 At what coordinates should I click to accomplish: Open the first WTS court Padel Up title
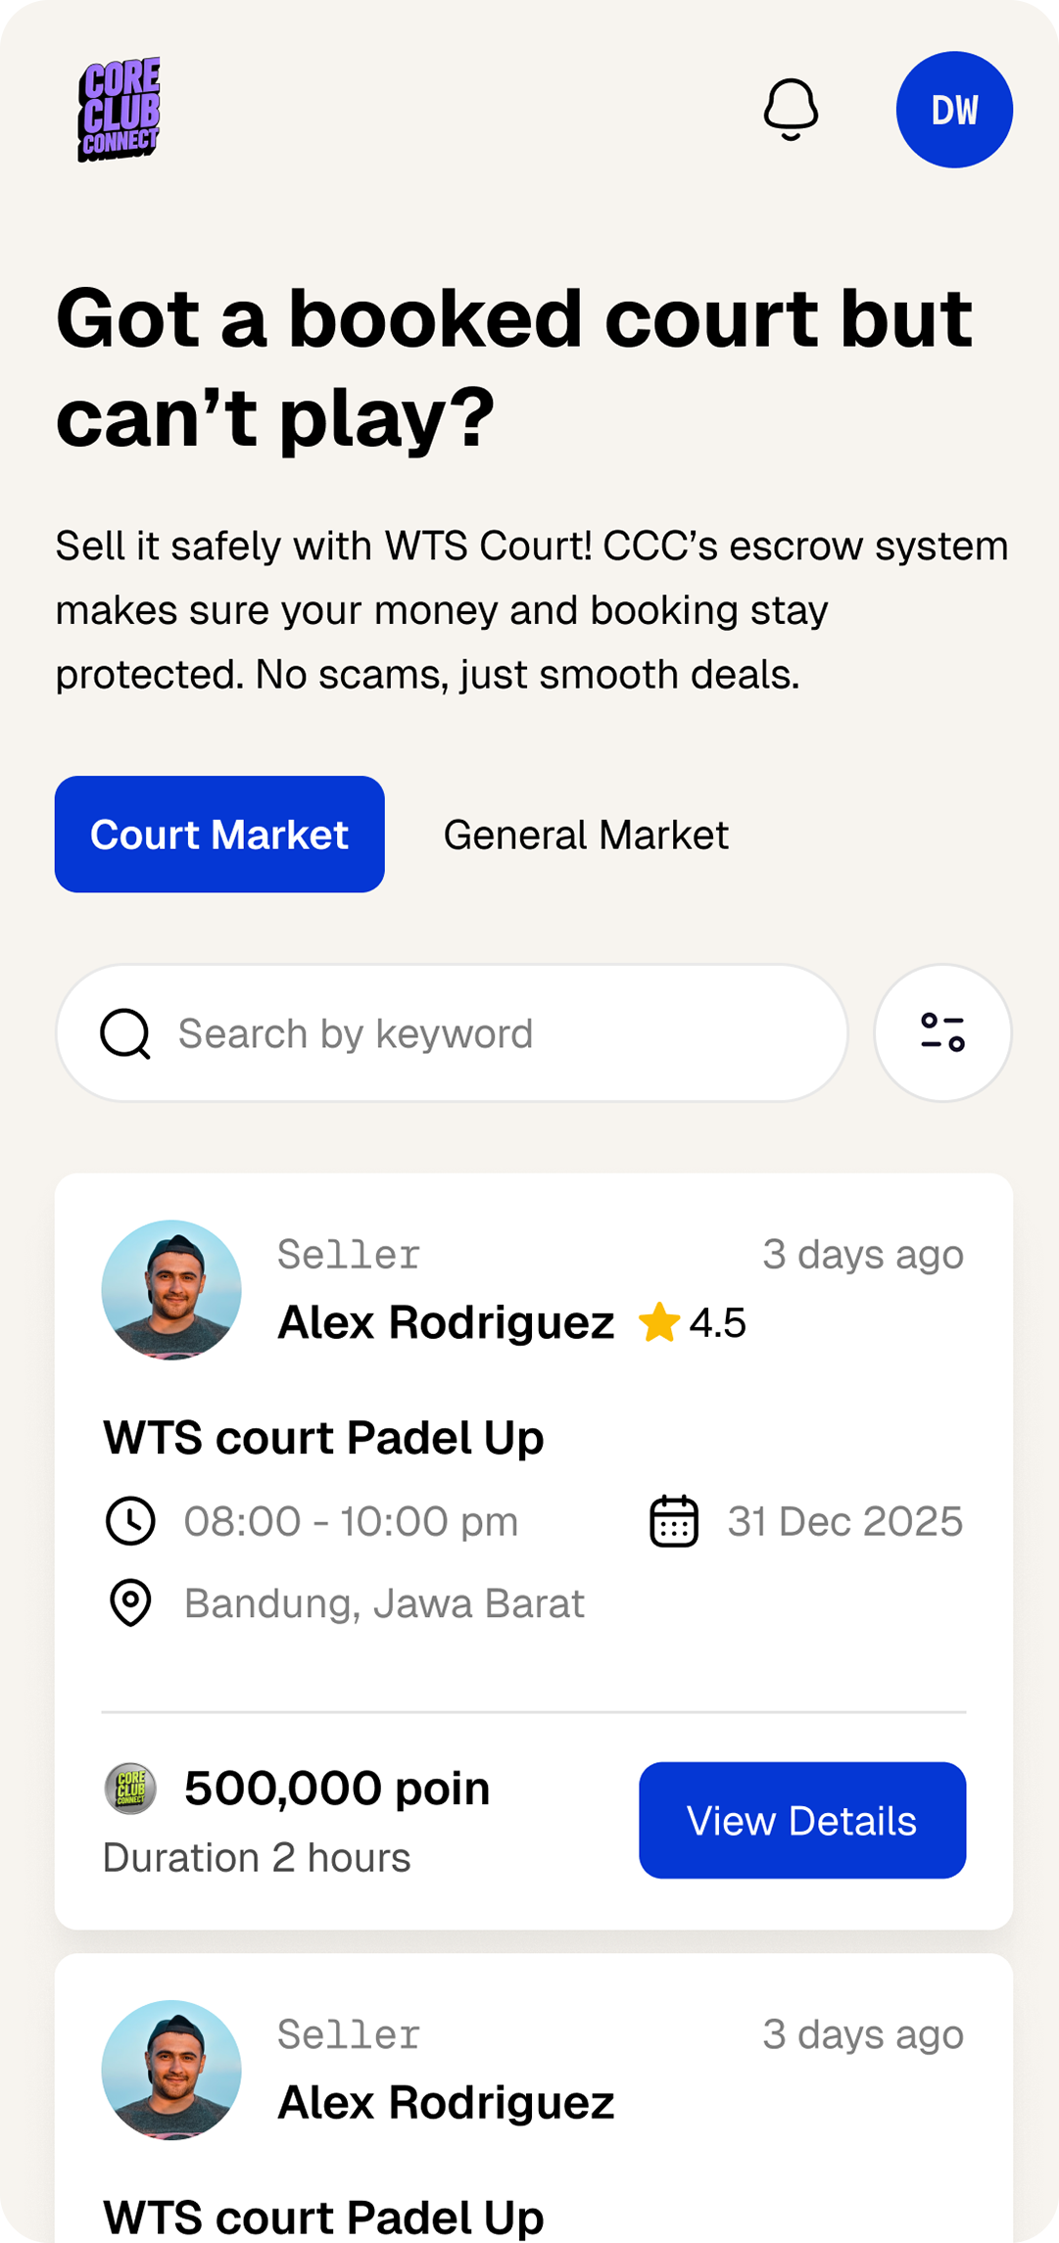point(323,1438)
